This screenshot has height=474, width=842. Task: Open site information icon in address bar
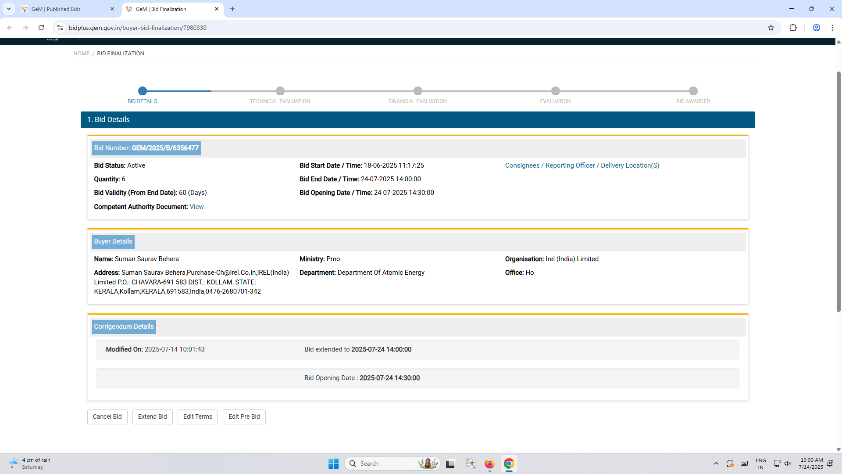coord(60,28)
